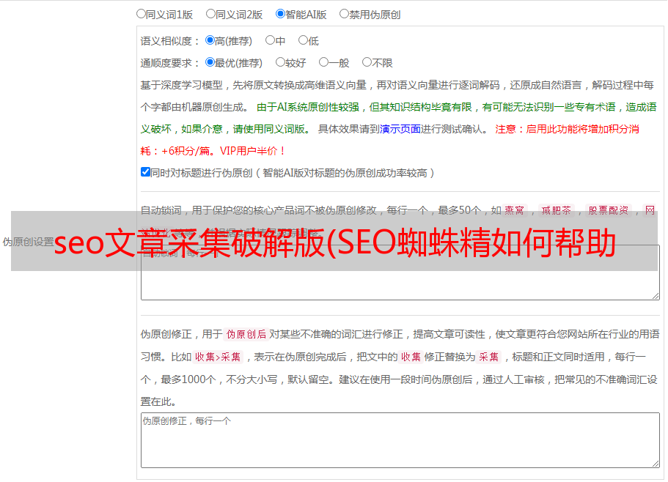Click the red seo文章采集破解版 banner title
The image size is (668, 482).
click(x=335, y=242)
